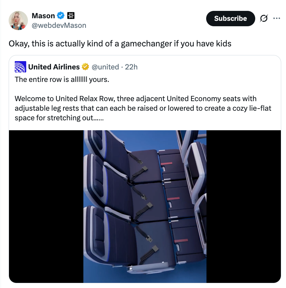Open the 22h timestamp of quoted post

point(131,67)
